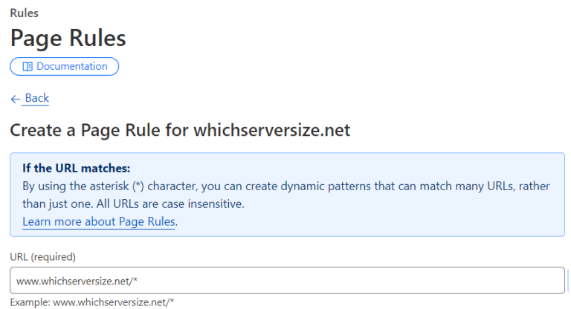Click the book icon in the Documentation button
571x309 pixels.
point(28,67)
